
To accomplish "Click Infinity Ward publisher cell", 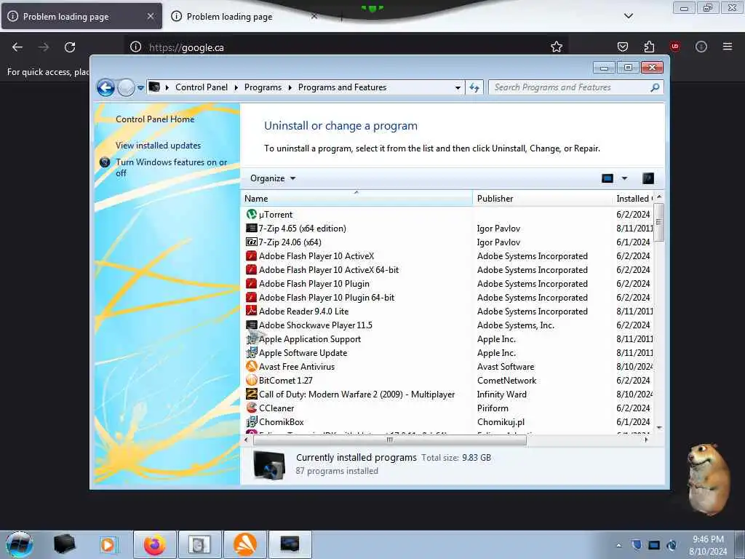I will 502,395.
